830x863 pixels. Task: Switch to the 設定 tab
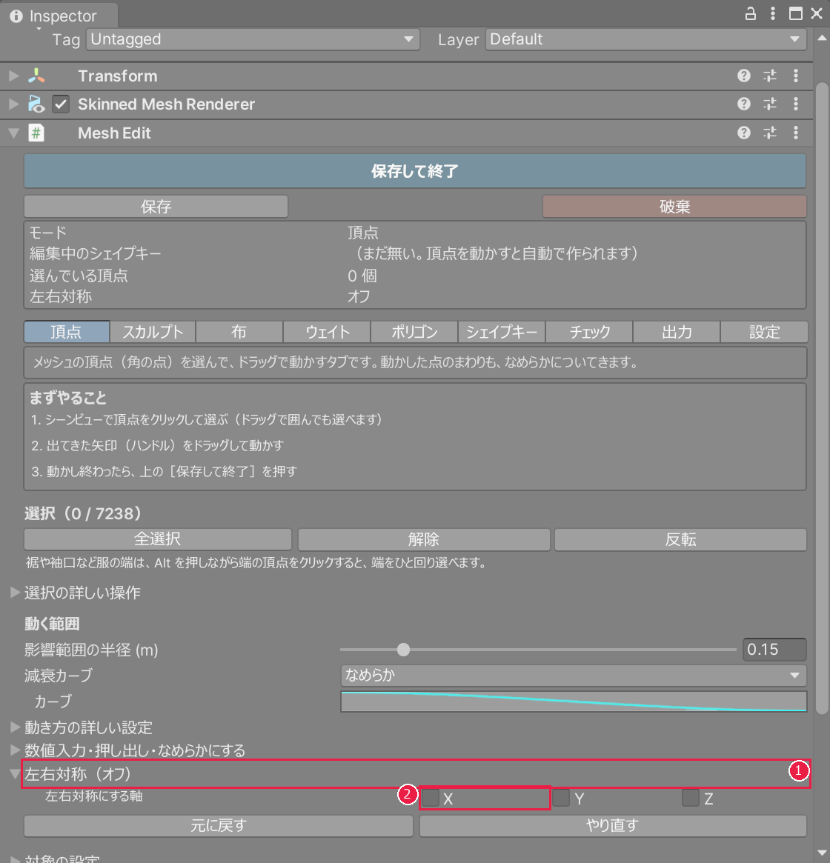click(764, 332)
